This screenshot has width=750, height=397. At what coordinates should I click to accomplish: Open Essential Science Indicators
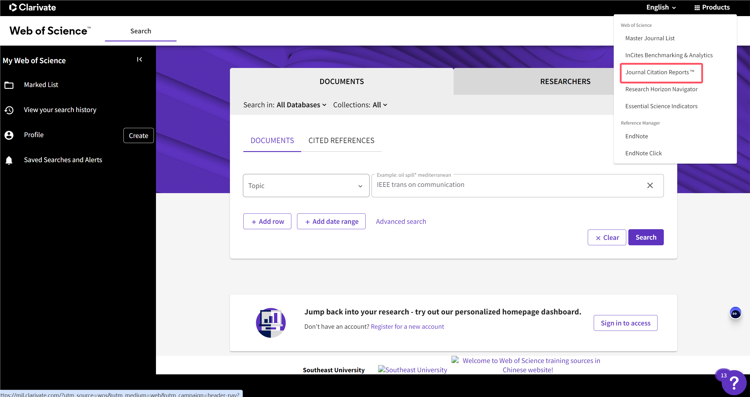pos(661,106)
